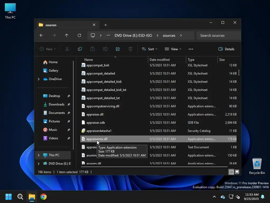This screenshot has width=270, height=203.
Task: Open the View dropdown menu
Action: (x=173, y=49)
